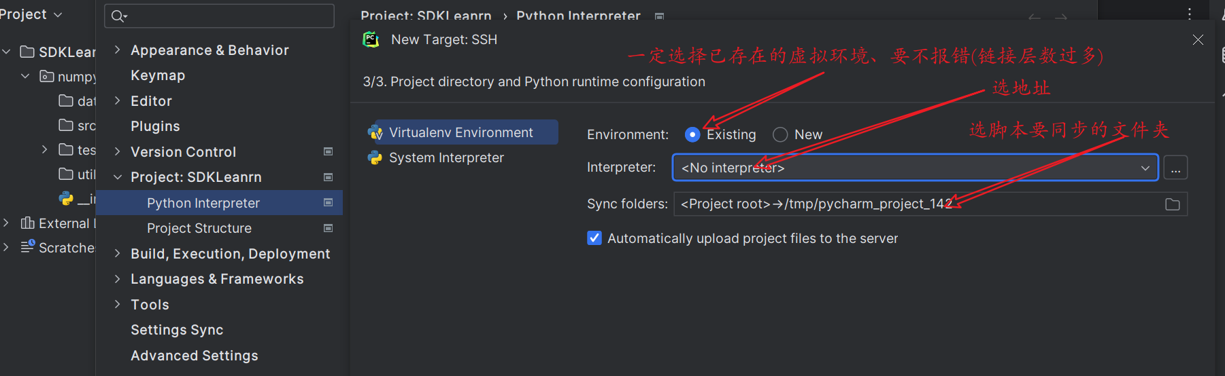Open the vertical three-dots options menu
The image size is (1225, 376).
(1189, 14)
